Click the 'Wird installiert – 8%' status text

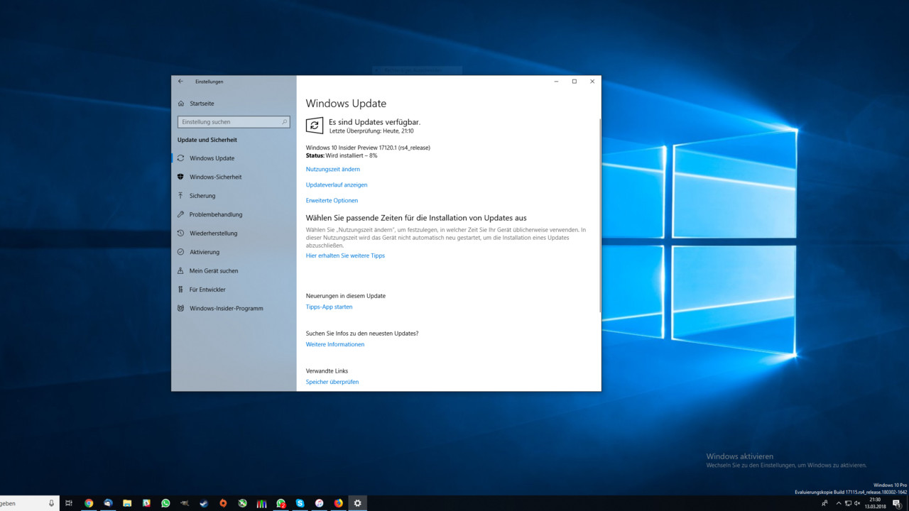click(352, 155)
